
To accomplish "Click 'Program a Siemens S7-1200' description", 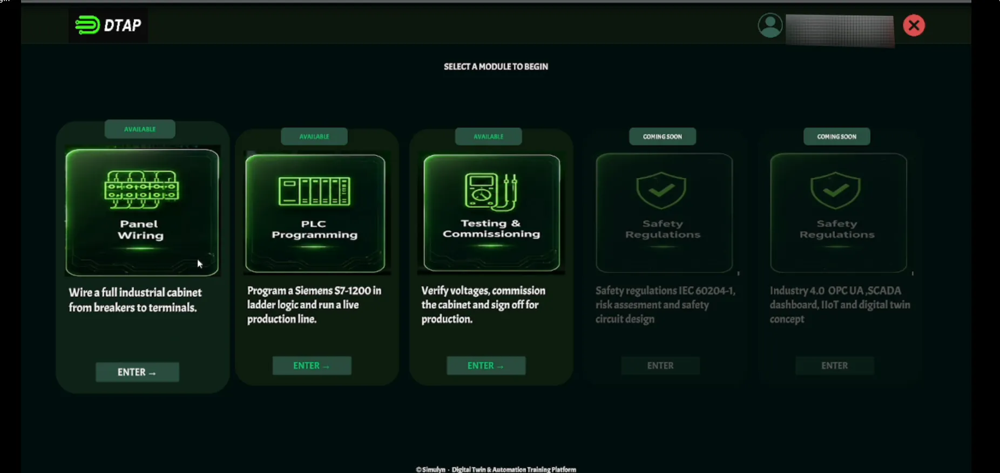I will pos(314,305).
